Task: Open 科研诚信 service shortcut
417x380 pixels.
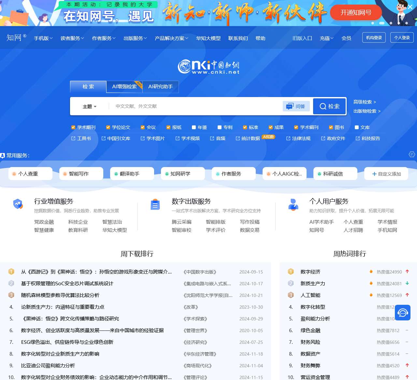Action: pos(335,174)
